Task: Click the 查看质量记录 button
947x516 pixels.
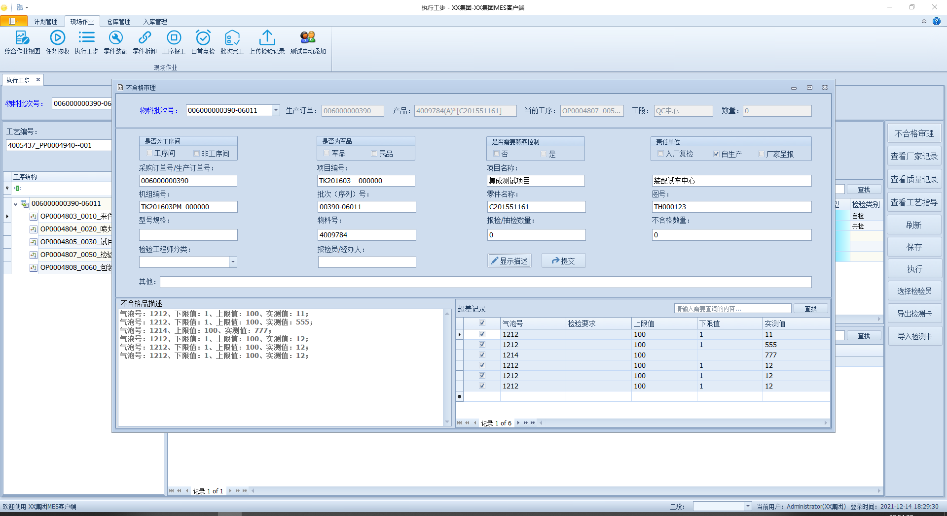Action: click(x=914, y=179)
